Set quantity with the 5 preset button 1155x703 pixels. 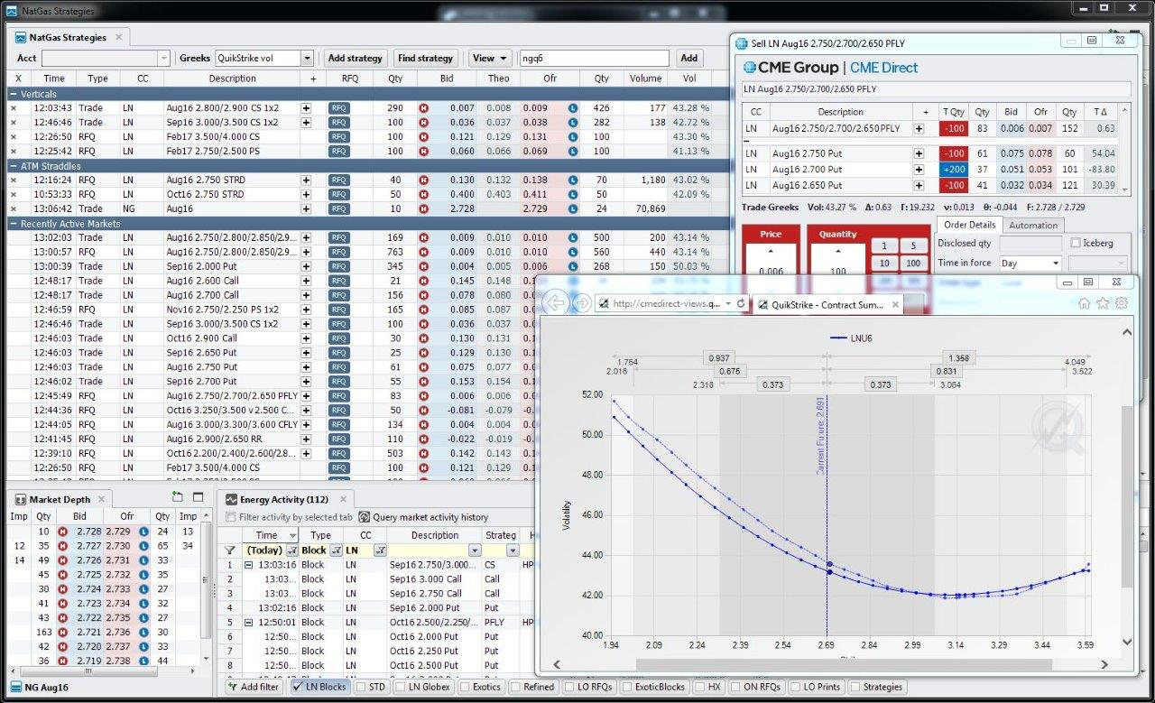[x=913, y=245]
